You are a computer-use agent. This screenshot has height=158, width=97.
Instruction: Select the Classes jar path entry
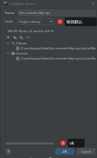56,48
